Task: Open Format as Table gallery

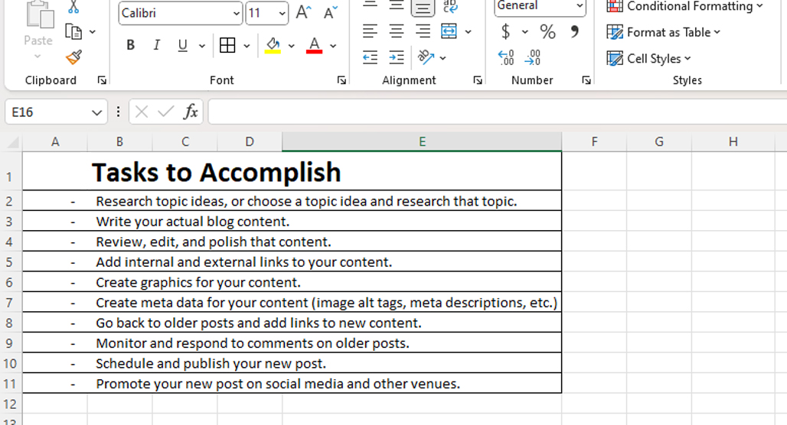Action: click(663, 32)
